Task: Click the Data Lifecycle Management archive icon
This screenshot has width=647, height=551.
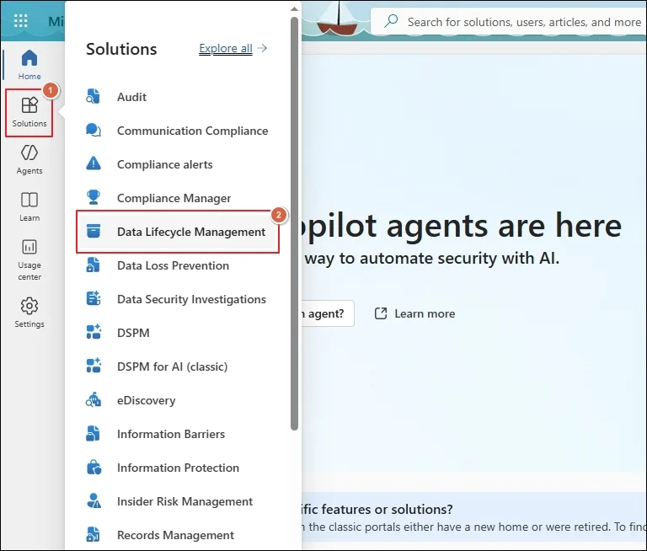Action: click(x=94, y=231)
